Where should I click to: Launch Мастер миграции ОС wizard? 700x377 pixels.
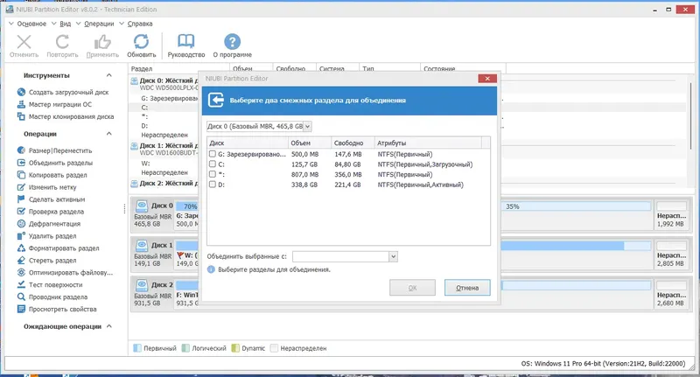[x=59, y=104]
